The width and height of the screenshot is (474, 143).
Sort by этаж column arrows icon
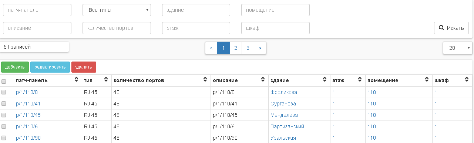[x=360, y=80]
